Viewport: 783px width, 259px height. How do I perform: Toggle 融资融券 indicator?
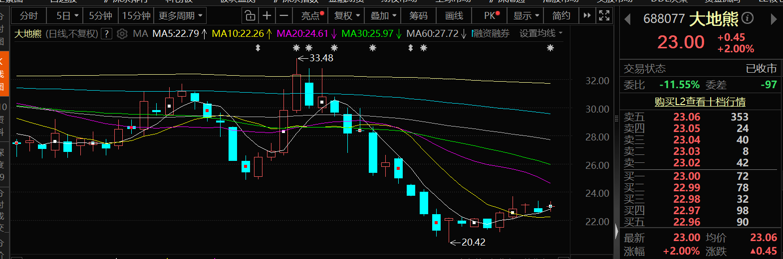tap(491, 33)
